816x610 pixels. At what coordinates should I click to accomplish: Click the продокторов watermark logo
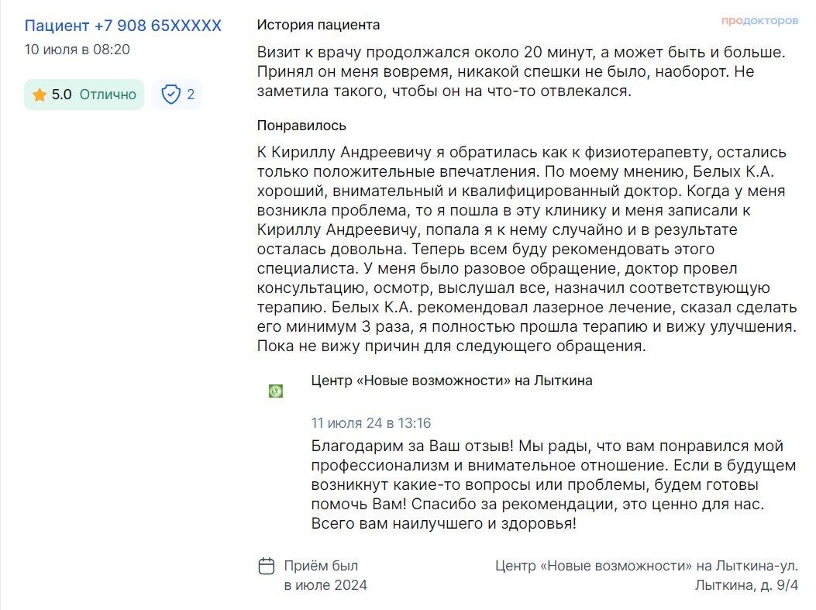759,21
